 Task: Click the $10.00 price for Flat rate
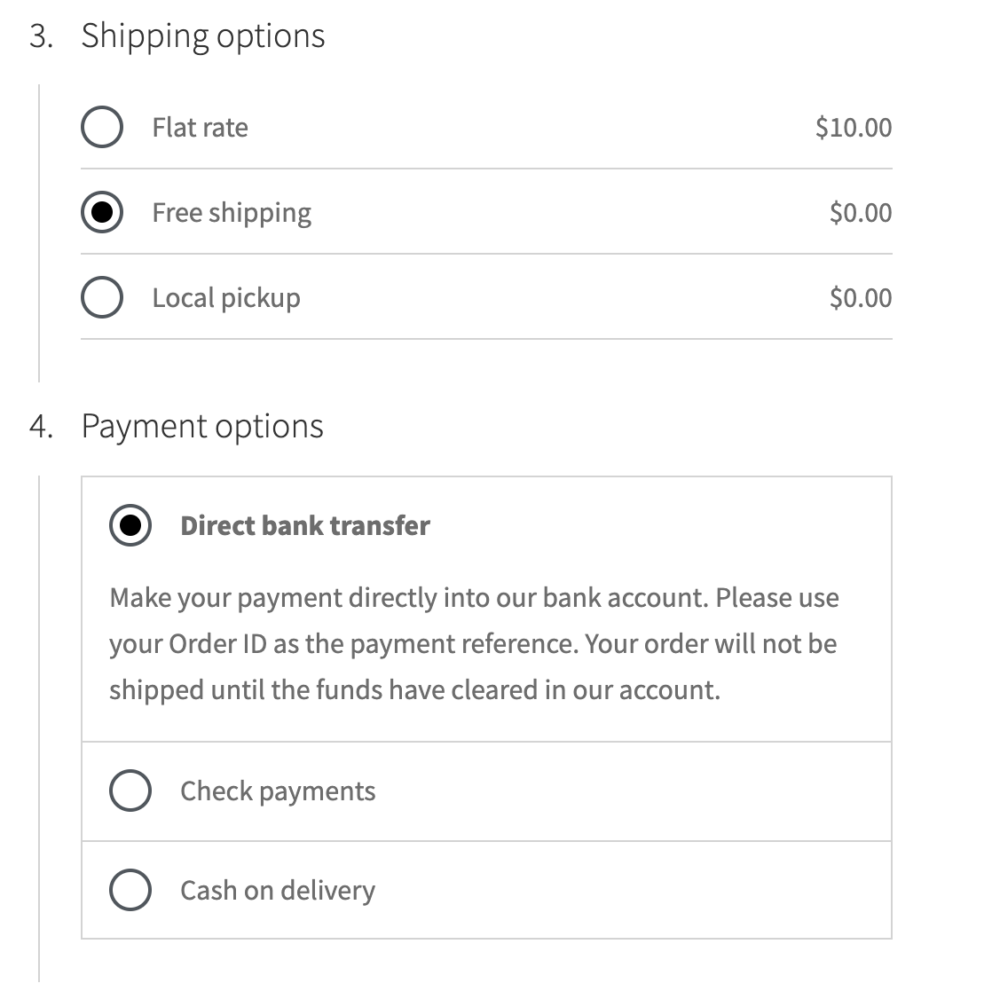point(854,127)
